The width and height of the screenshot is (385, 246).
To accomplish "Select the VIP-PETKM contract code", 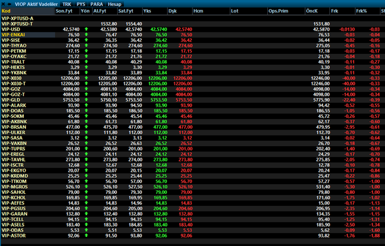I will (x=14, y=51).
